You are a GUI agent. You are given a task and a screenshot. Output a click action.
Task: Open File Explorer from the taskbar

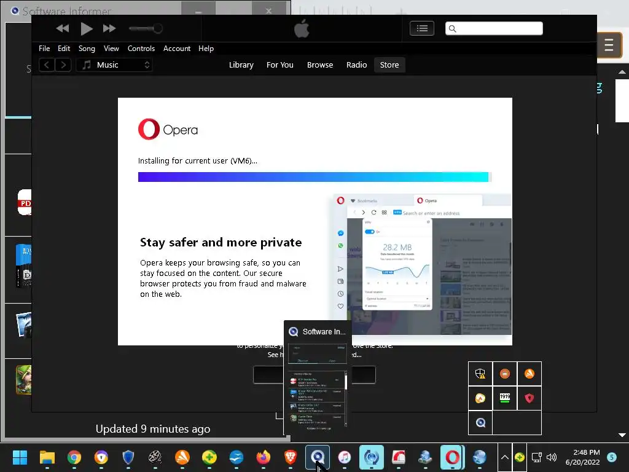(x=47, y=457)
